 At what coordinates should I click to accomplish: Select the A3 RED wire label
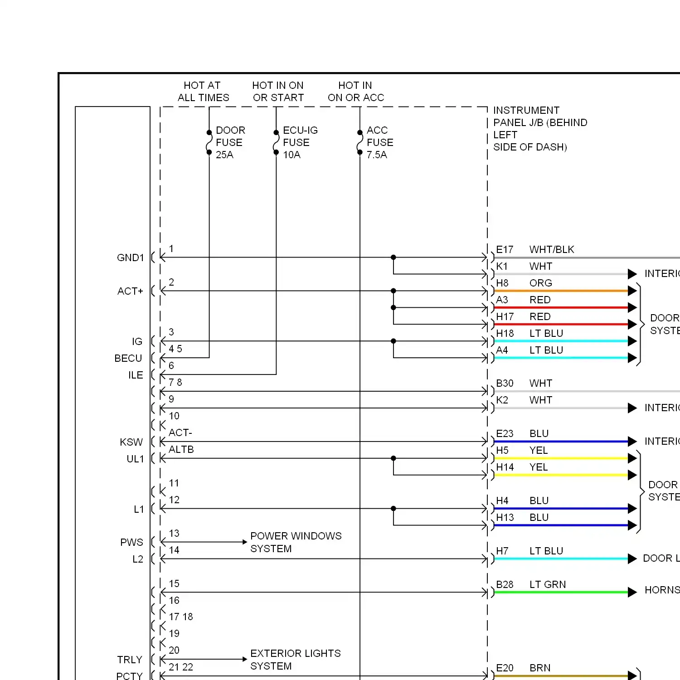click(523, 300)
